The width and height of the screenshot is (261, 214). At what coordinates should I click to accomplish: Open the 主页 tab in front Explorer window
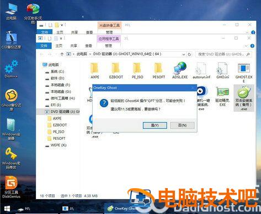[59, 46]
